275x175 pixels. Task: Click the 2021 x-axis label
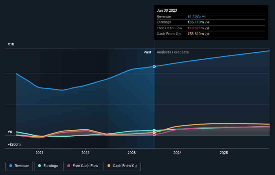40,153
